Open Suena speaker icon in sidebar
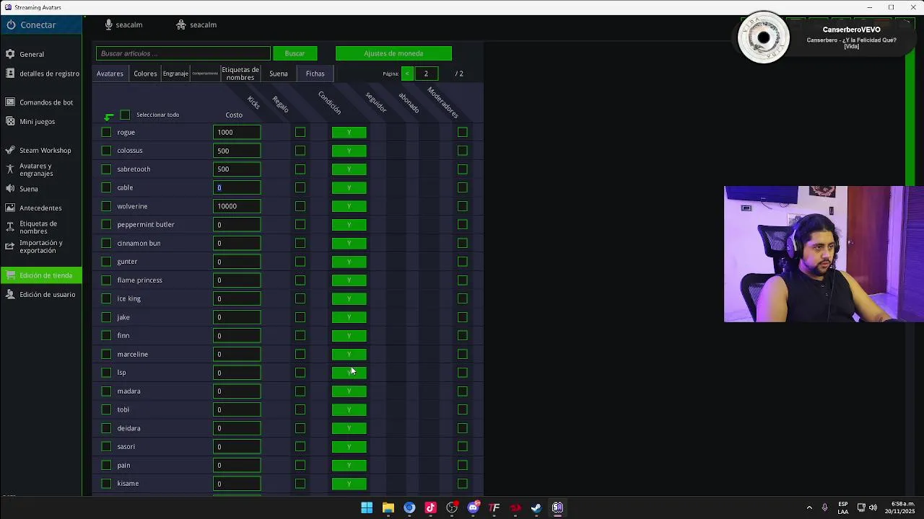The height and width of the screenshot is (519, 924). click(10, 189)
